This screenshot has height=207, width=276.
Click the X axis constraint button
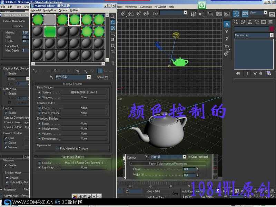tap(227, 24)
